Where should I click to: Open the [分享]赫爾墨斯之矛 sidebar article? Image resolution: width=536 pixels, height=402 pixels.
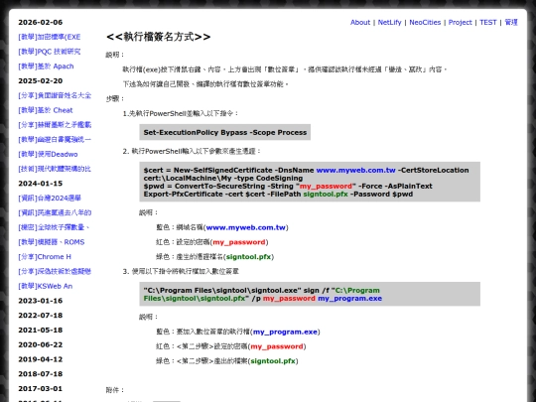[x=55, y=125]
